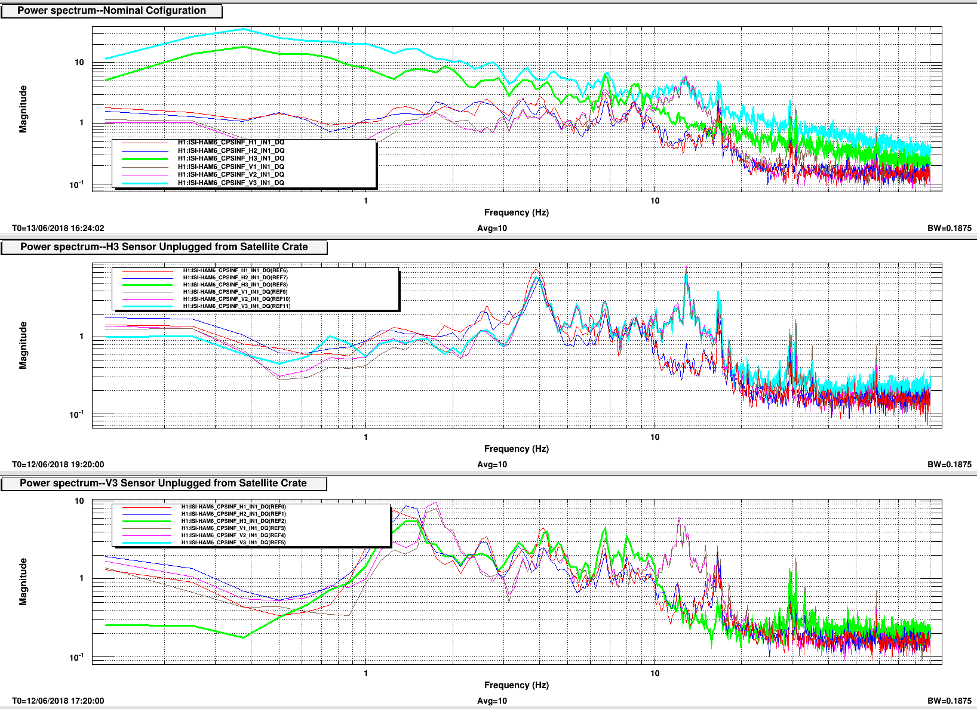Click the Power spectrum--Nominal Cofiguration title box
Screen dimensions: 977x709
(112, 11)
